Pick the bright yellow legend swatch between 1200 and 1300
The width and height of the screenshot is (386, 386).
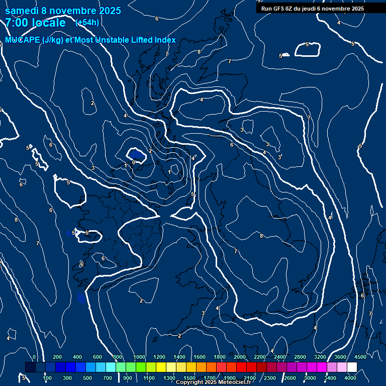[x=161, y=367]
